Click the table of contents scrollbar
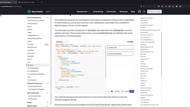 click(161, 55)
